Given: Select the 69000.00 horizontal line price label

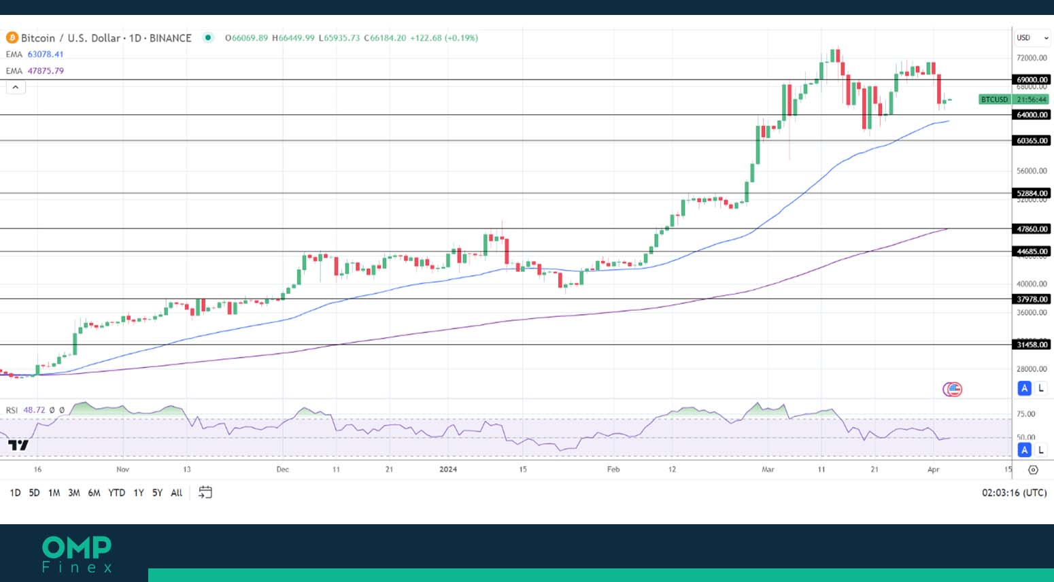Looking at the screenshot, I should (1032, 80).
